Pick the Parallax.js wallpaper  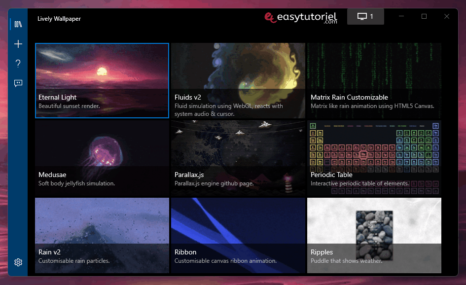(x=238, y=158)
